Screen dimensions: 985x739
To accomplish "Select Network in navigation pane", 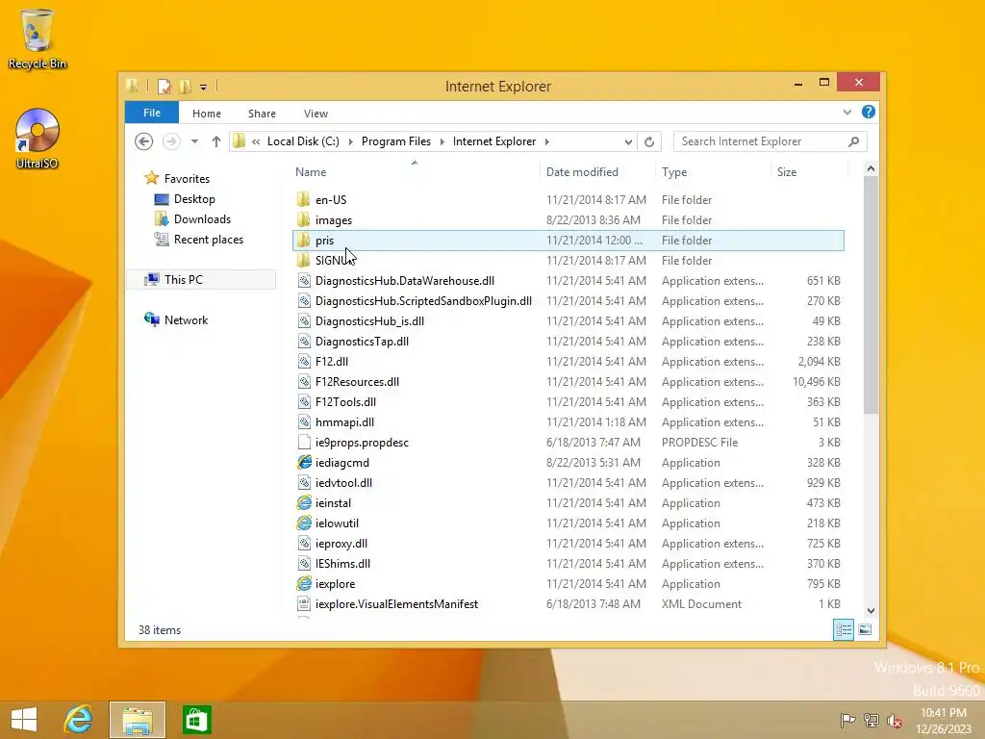I will click(186, 319).
